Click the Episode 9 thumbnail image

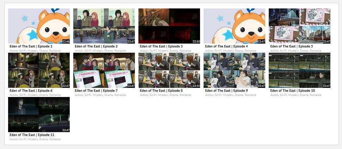[234, 70]
